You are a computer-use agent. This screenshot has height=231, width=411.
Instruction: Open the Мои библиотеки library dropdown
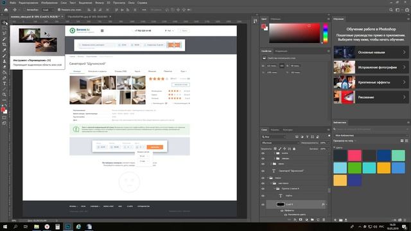pyautogui.click(x=371, y=135)
